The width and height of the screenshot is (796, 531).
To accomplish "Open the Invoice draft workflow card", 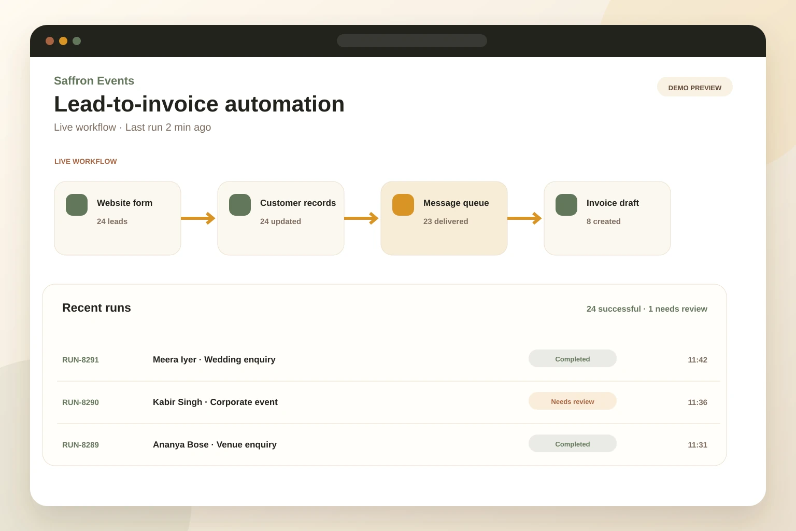I will (x=607, y=218).
